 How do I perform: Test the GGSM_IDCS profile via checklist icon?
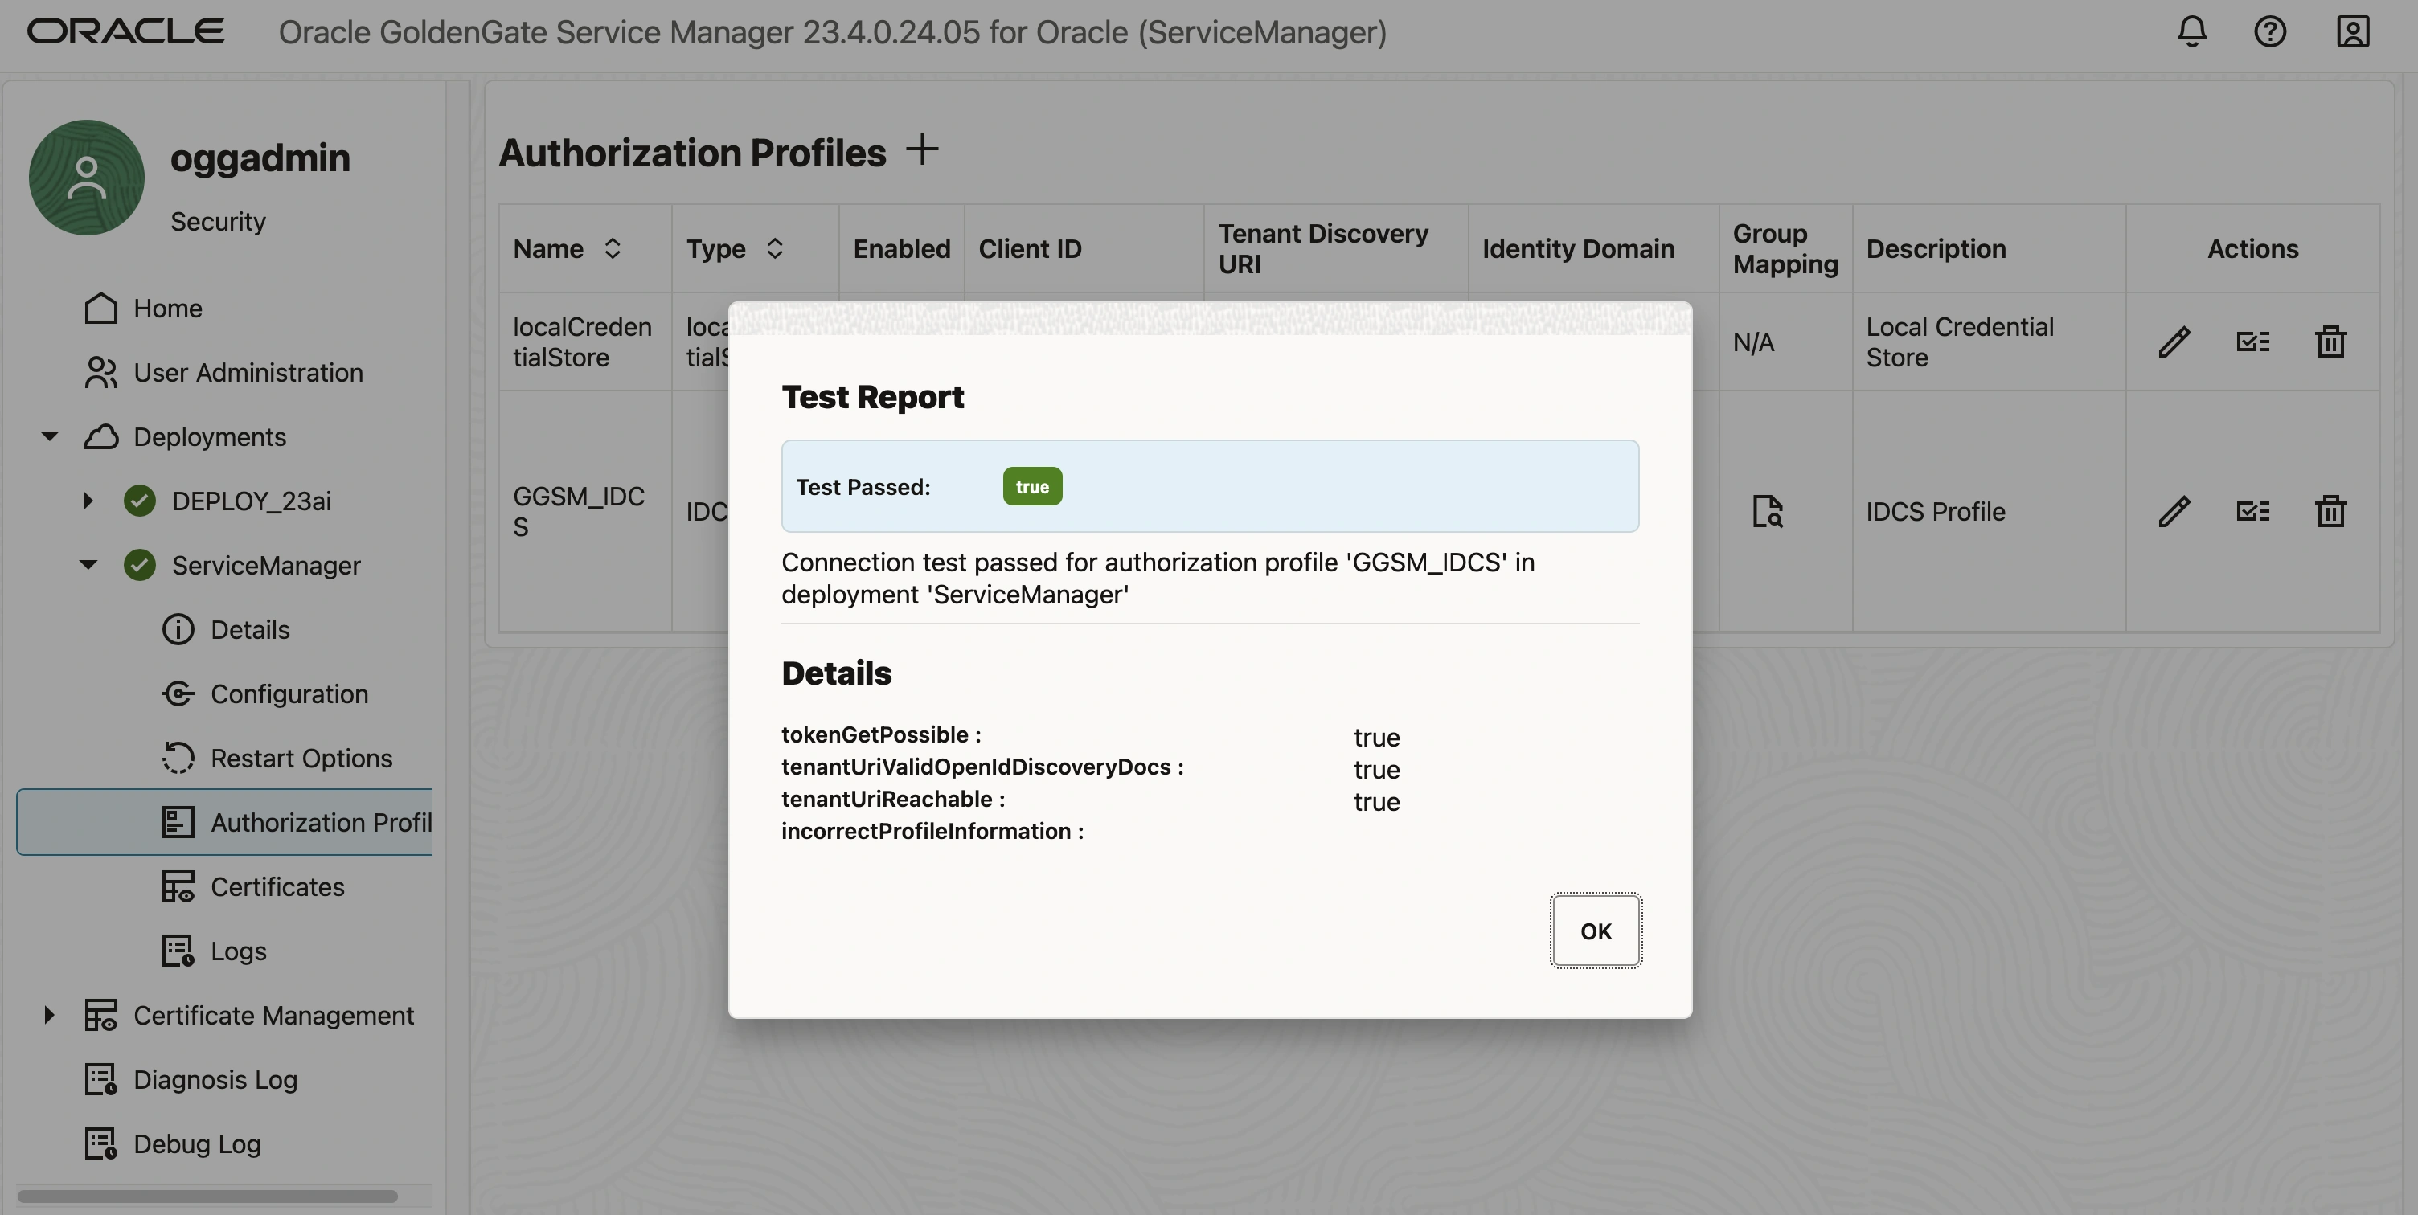(x=2252, y=511)
